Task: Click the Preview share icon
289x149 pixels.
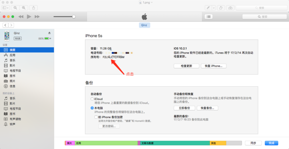Action: (x=33, y=8)
